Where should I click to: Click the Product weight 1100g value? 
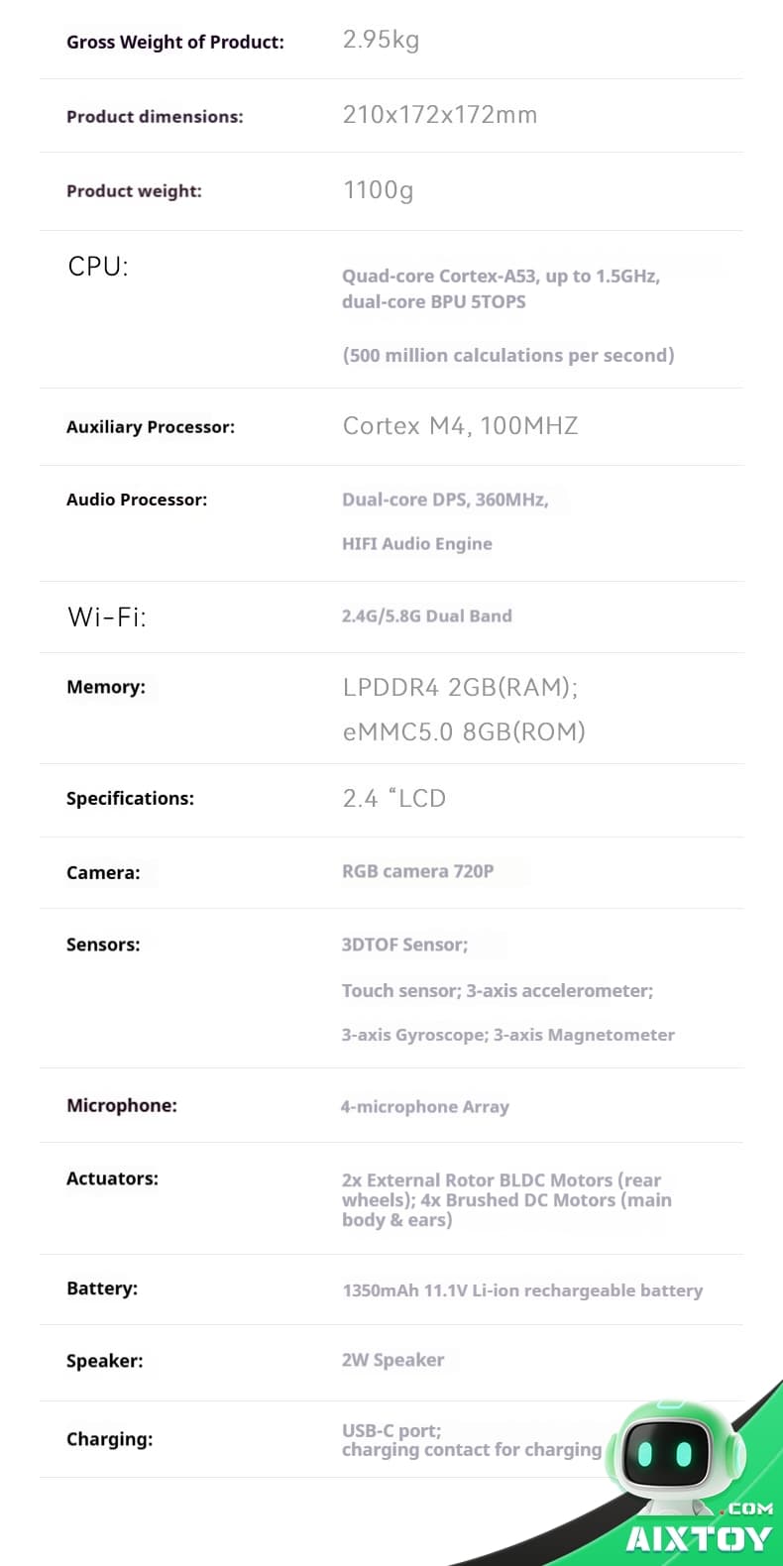(379, 190)
